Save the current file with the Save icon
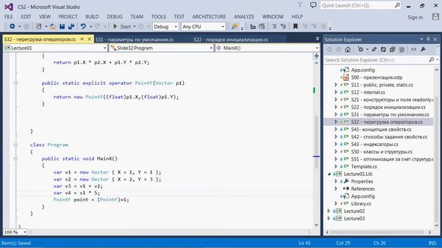Screen dimensions: 442x248 (62, 26)
